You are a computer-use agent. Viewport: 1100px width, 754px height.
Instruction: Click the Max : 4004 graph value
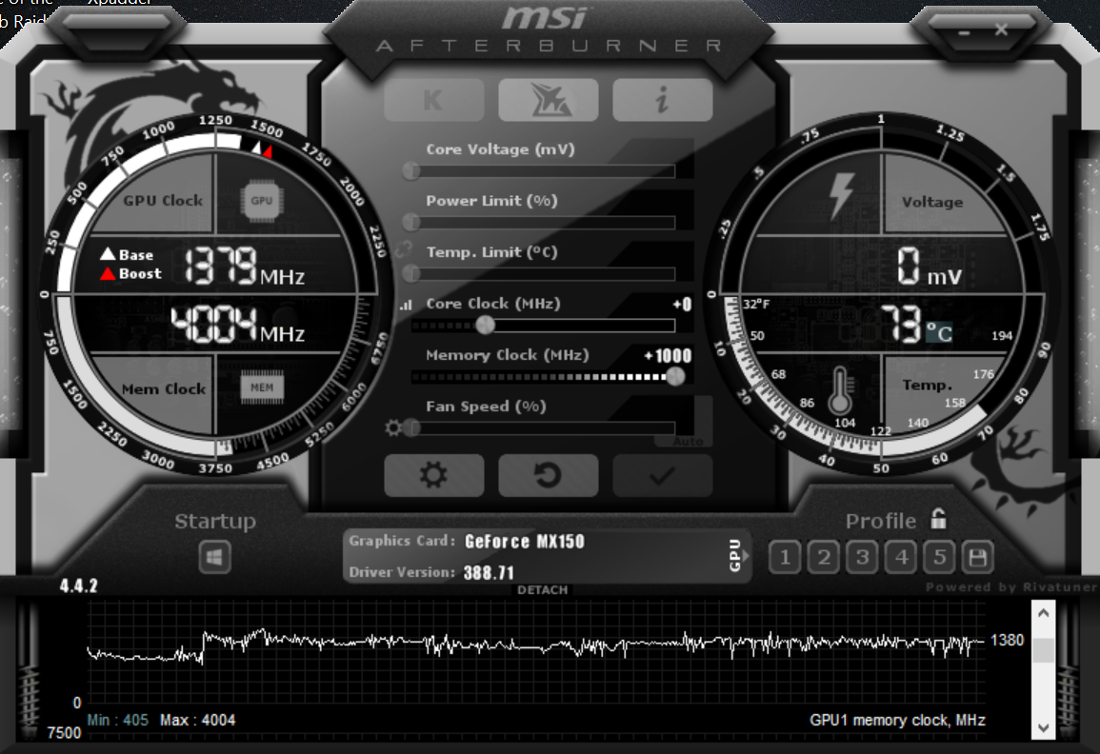pyautogui.click(x=197, y=721)
